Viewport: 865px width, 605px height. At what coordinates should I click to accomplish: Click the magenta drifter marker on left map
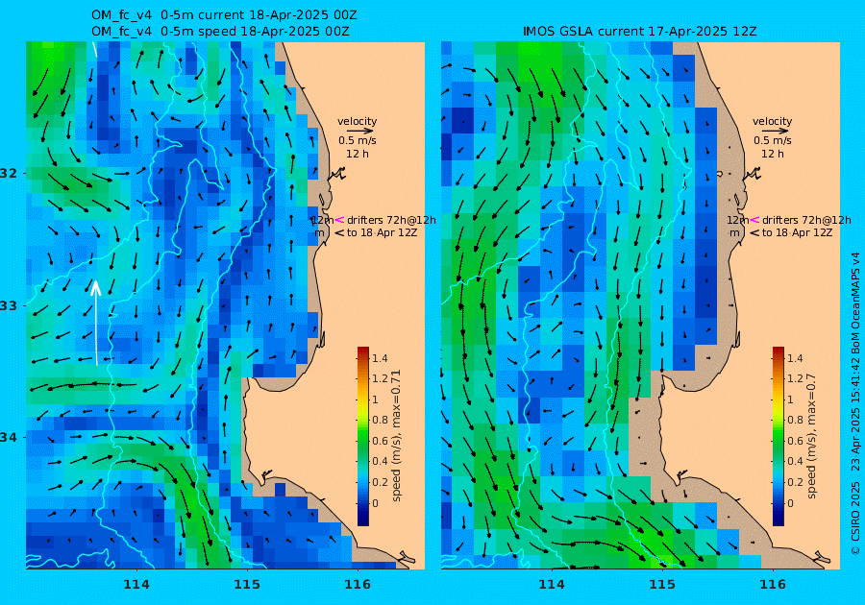[340, 220]
